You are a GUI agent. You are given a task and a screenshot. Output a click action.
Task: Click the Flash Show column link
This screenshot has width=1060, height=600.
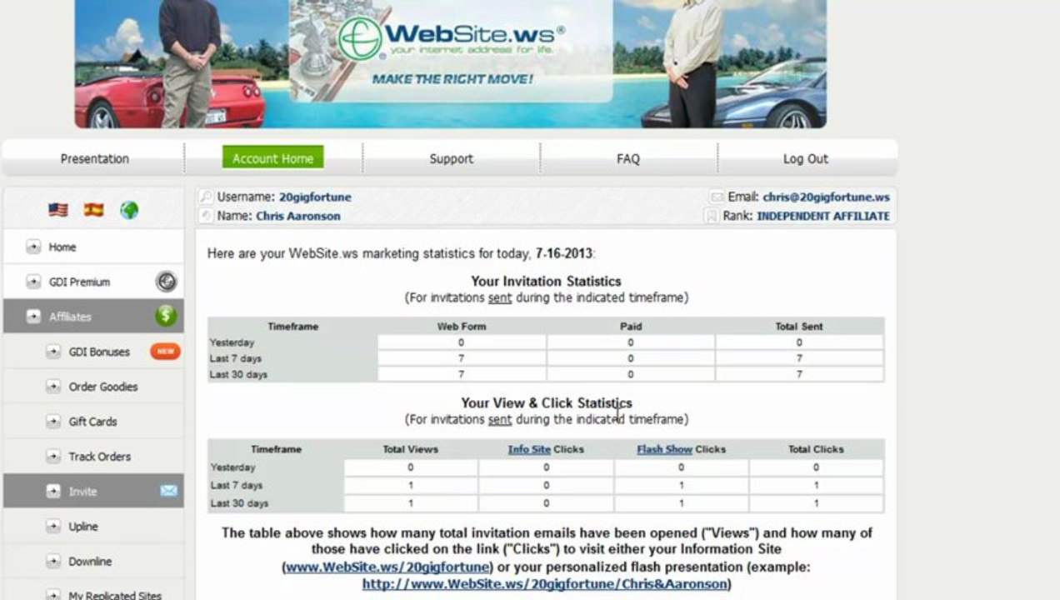pos(664,449)
